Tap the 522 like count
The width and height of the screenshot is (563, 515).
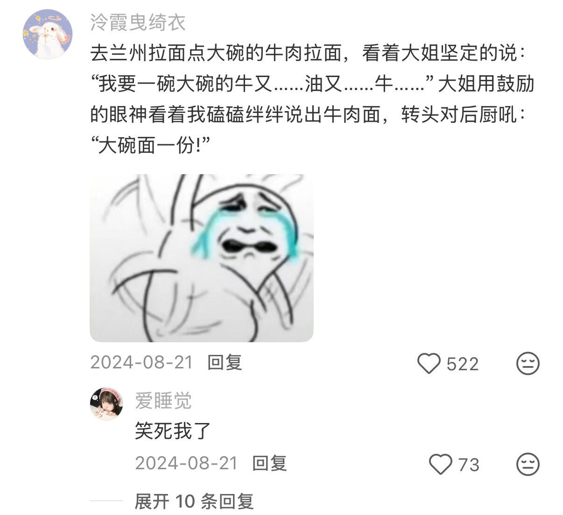463,364
